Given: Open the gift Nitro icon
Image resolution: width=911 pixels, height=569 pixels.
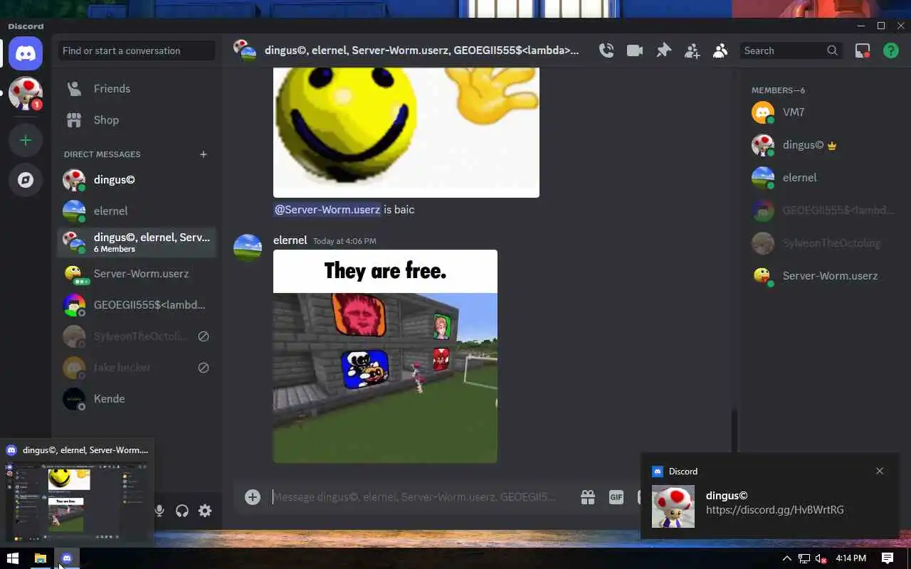Looking at the screenshot, I should pos(588,497).
